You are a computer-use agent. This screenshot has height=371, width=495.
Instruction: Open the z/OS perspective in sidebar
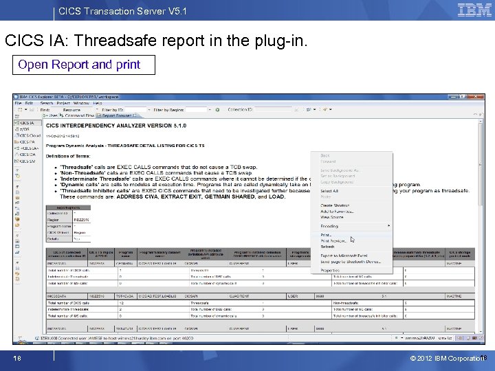point(23,129)
